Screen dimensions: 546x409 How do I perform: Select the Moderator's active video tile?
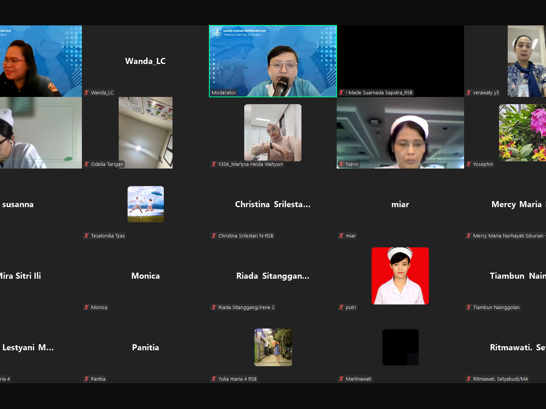tap(273, 61)
